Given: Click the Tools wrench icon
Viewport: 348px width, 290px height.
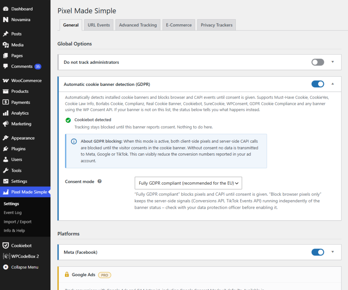Looking at the screenshot, I should click(x=6, y=171).
